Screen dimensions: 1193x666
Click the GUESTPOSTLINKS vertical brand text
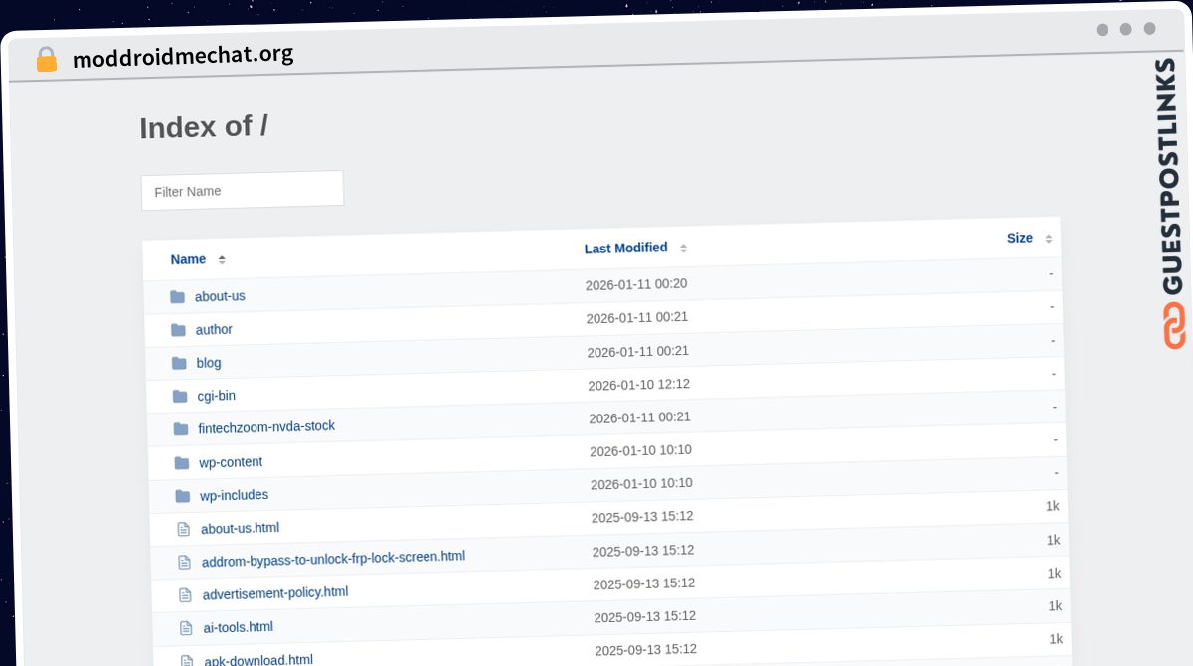coord(1170,177)
